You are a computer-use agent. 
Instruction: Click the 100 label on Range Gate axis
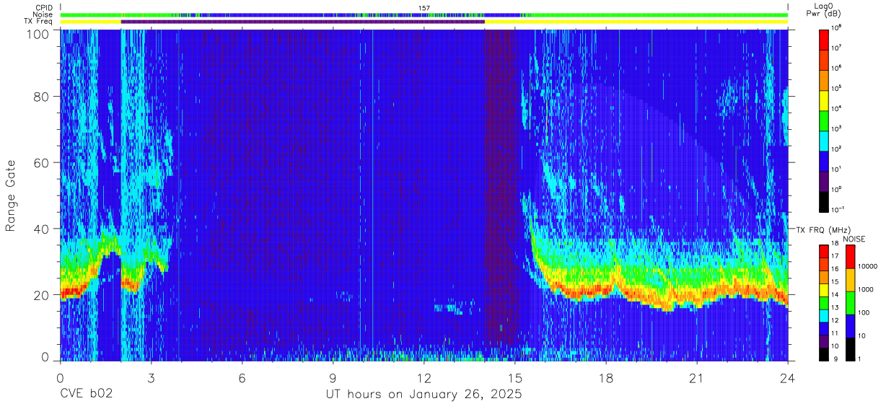[37, 33]
